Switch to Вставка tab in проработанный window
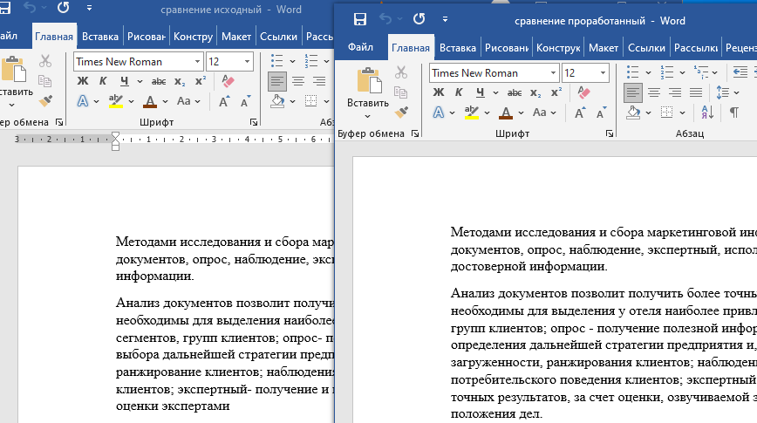The width and height of the screenshot is (757, 423). point(458,48)
